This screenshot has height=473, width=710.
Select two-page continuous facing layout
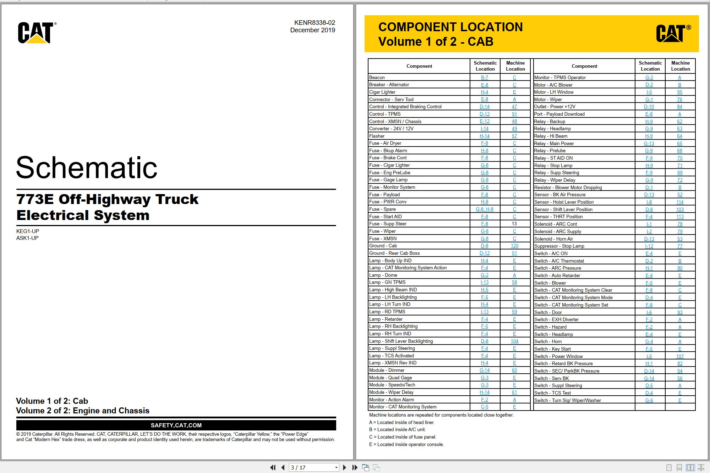coord(701,468)
